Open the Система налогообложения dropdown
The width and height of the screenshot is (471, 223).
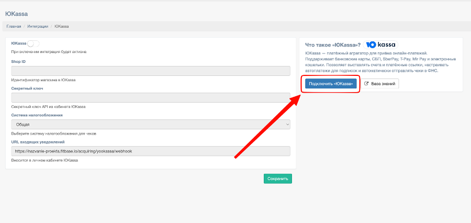151,125
